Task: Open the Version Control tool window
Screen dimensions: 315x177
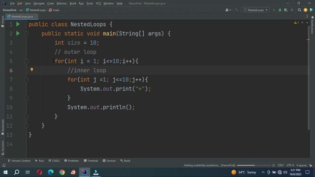Action: [x=19, y=161]
